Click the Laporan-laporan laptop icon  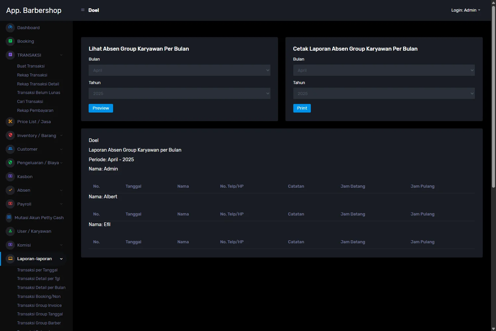(x=10, y=259)
